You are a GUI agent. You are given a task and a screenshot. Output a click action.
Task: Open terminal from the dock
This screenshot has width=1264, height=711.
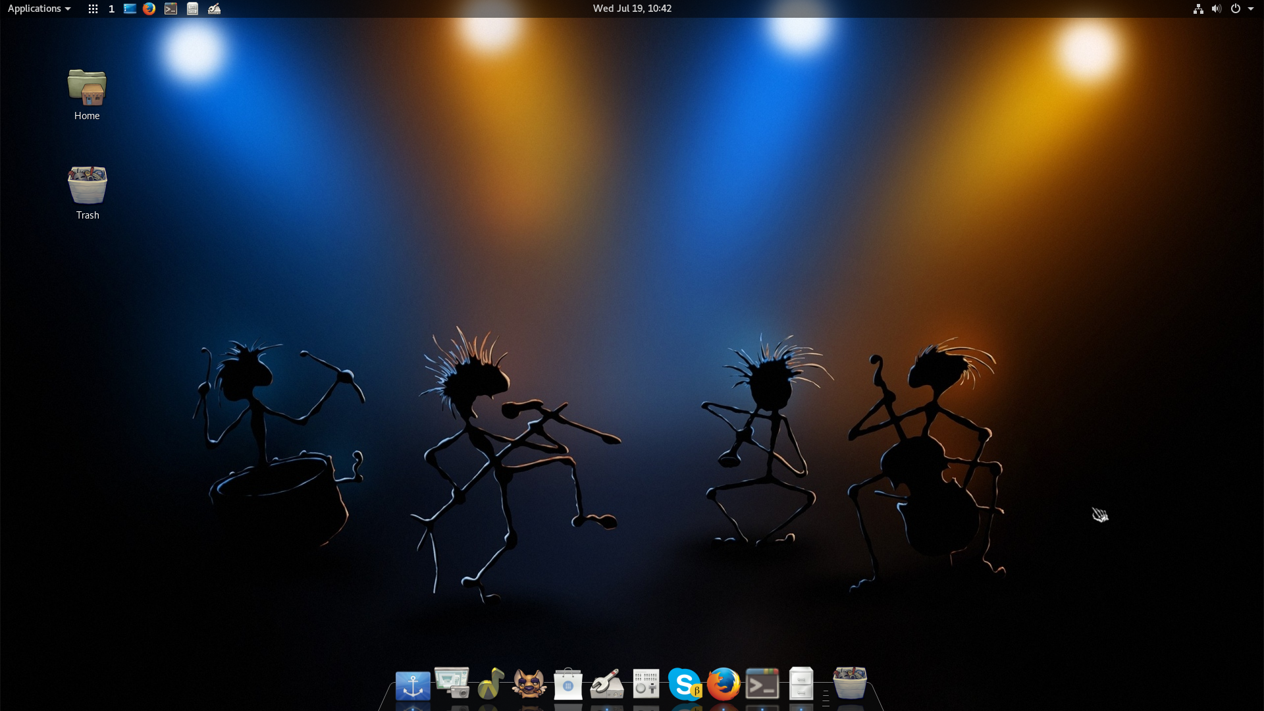(x=762, y=685)
